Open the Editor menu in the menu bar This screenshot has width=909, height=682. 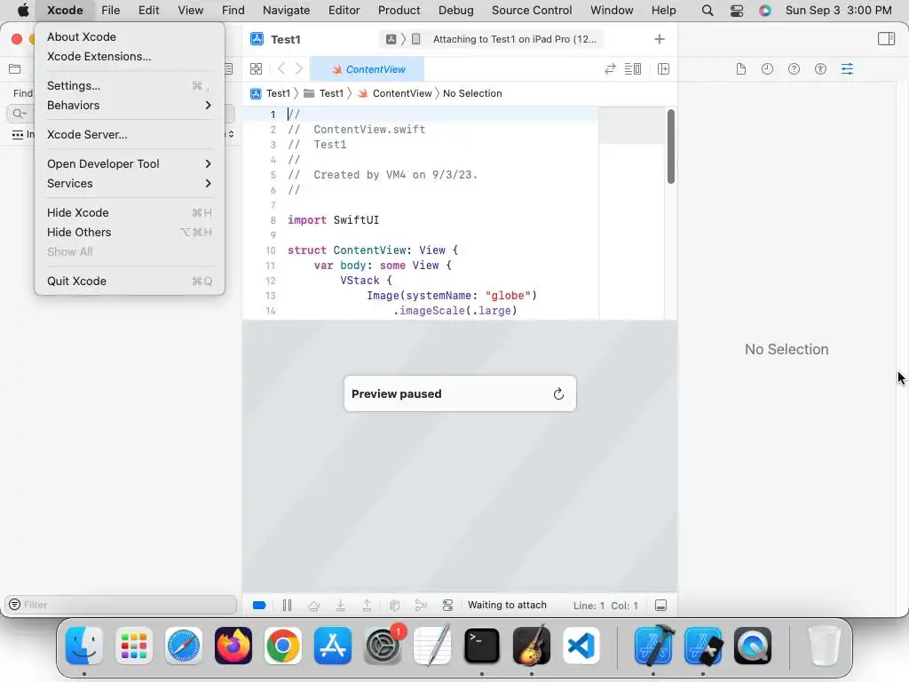point(344,11)
